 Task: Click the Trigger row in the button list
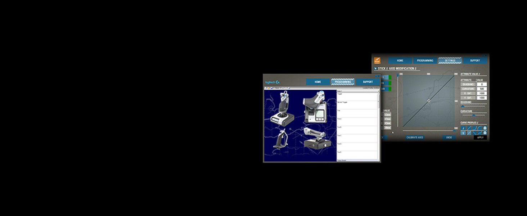coord(356,96)
